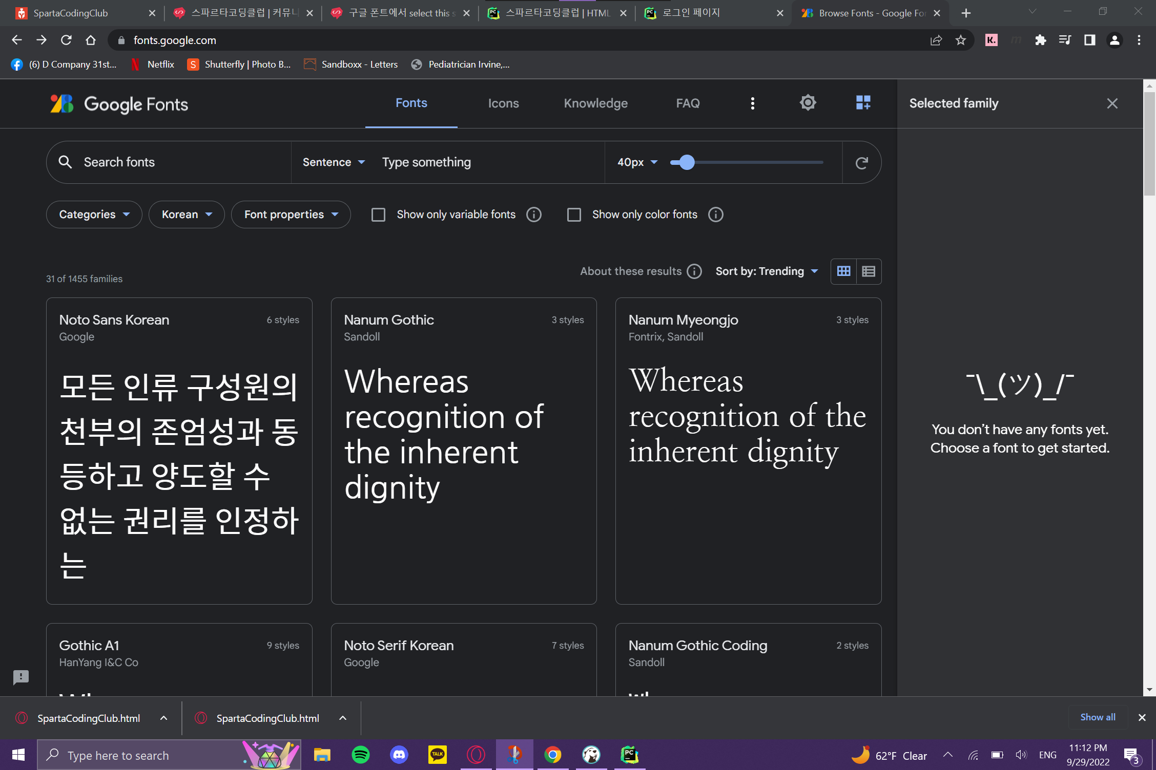Enable Show only variable fonts checkbox
Screen dimensions: 1156x770
coord(378,215)
